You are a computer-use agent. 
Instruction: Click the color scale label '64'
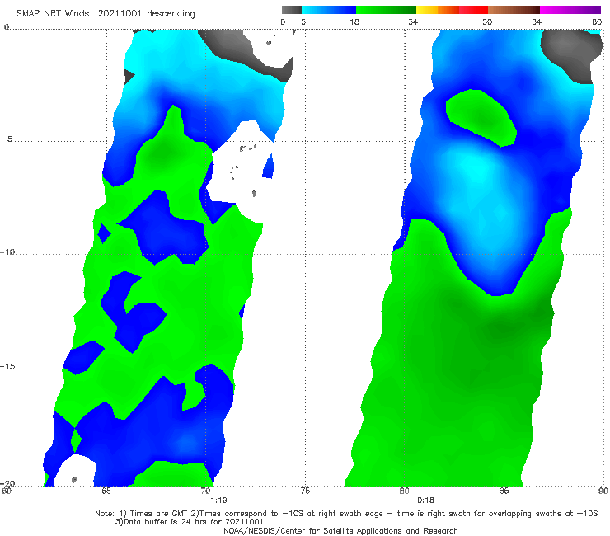pyautogui.click(x=537, y=22)
